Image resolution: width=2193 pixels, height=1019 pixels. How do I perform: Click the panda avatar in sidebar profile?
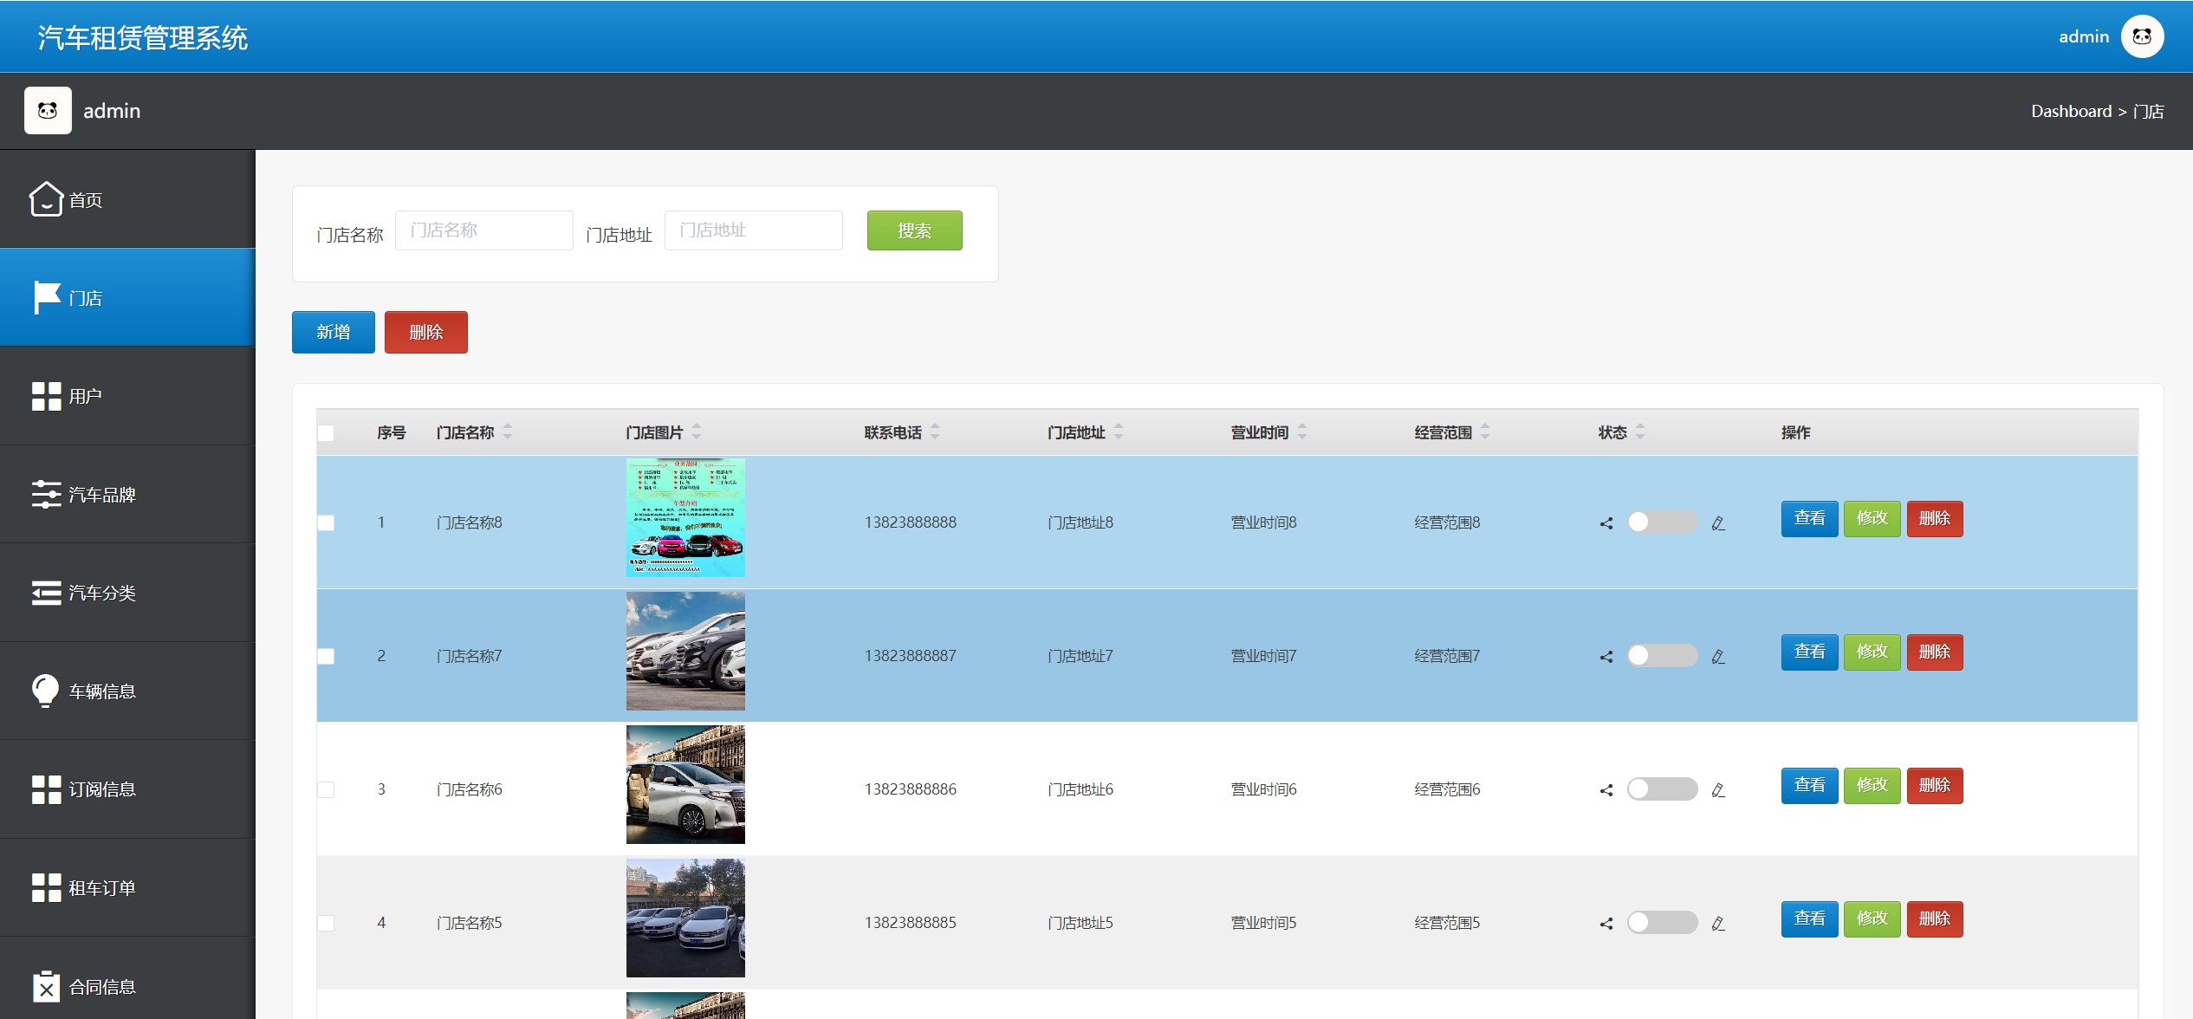48,110
